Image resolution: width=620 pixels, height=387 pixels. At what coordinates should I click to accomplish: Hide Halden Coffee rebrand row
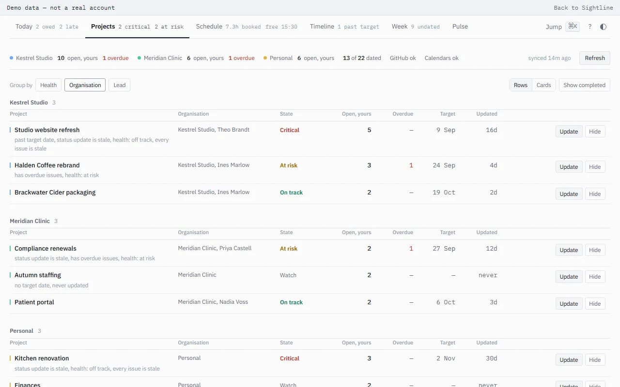(x=595, y=167)
